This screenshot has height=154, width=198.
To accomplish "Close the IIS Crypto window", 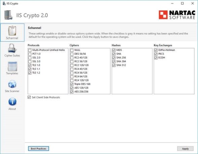I will [193, 3].
